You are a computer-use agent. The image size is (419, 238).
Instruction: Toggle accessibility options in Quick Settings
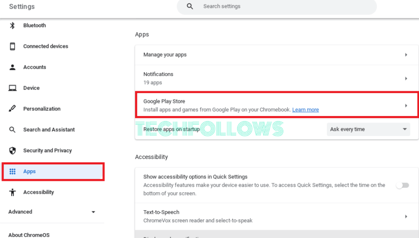tap(403, 185)
